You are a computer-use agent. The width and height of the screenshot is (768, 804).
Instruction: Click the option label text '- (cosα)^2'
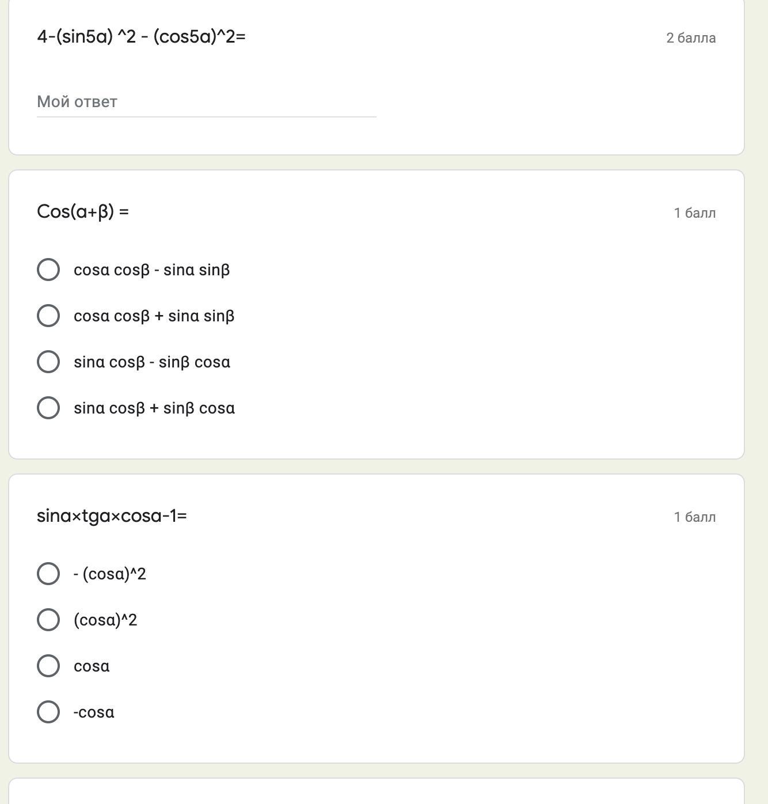[110, 574]
